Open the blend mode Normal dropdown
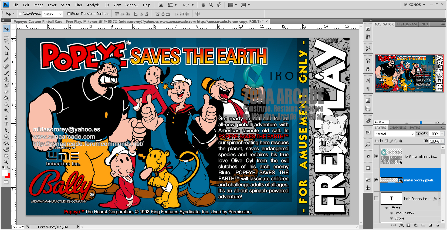The height and width of the screenshot is (230, 447). point(394,134)
